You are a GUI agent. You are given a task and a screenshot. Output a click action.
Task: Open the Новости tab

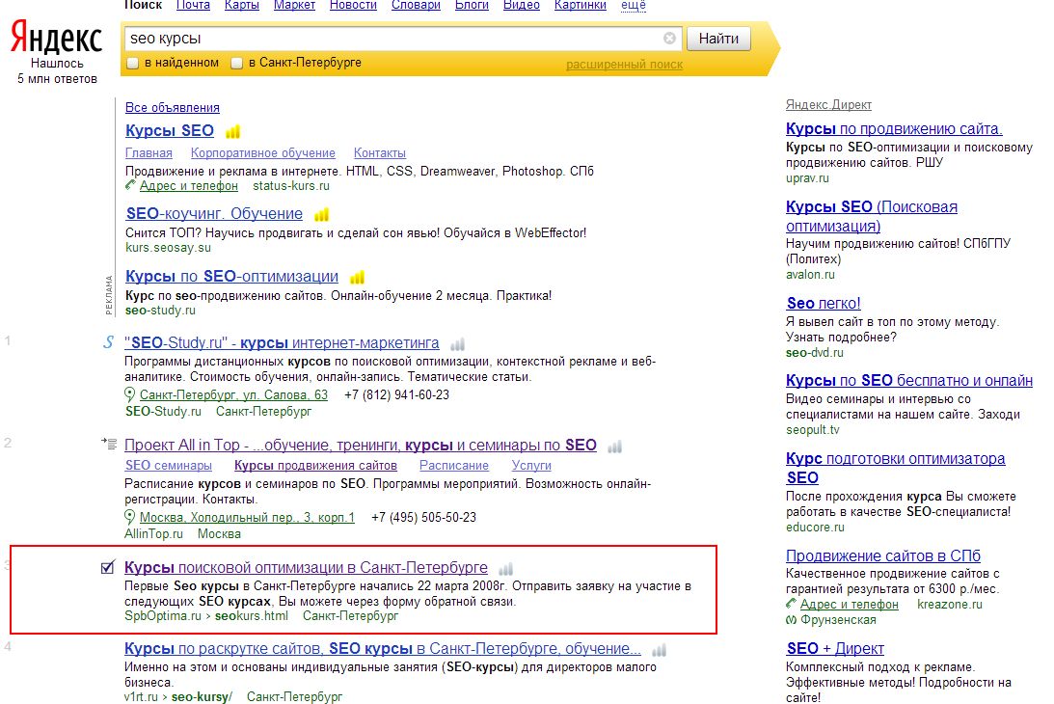point(353,6)
